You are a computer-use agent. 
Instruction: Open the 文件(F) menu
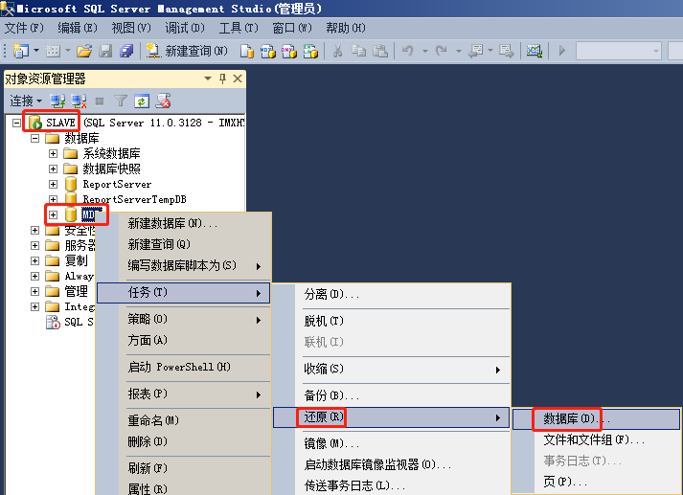(x=24, y=28)
